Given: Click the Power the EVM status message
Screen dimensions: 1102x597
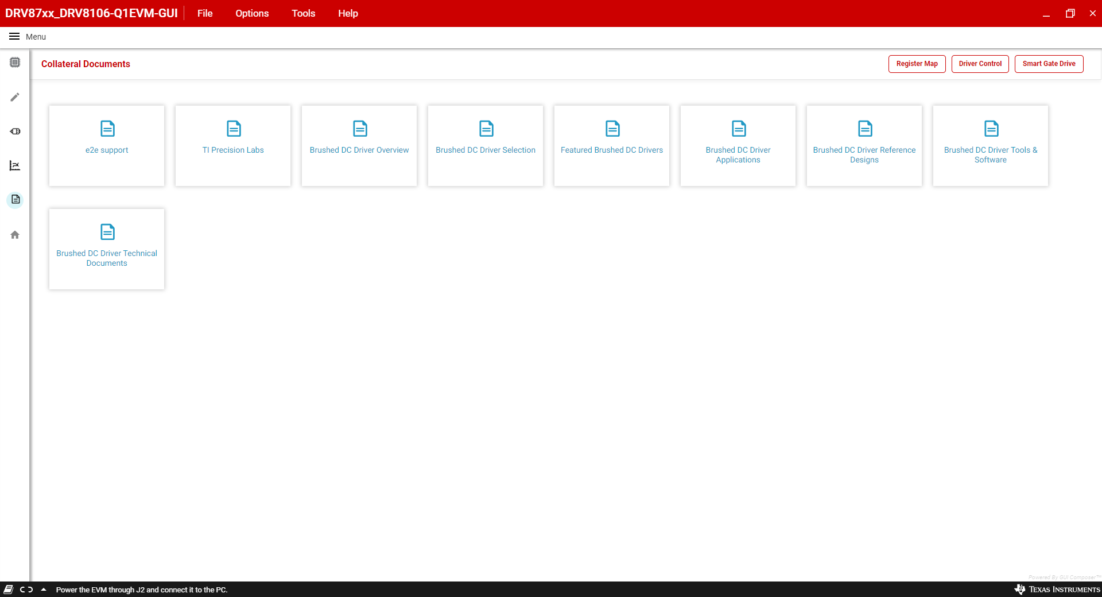Looking at the screenshot, I should point(142,590).
